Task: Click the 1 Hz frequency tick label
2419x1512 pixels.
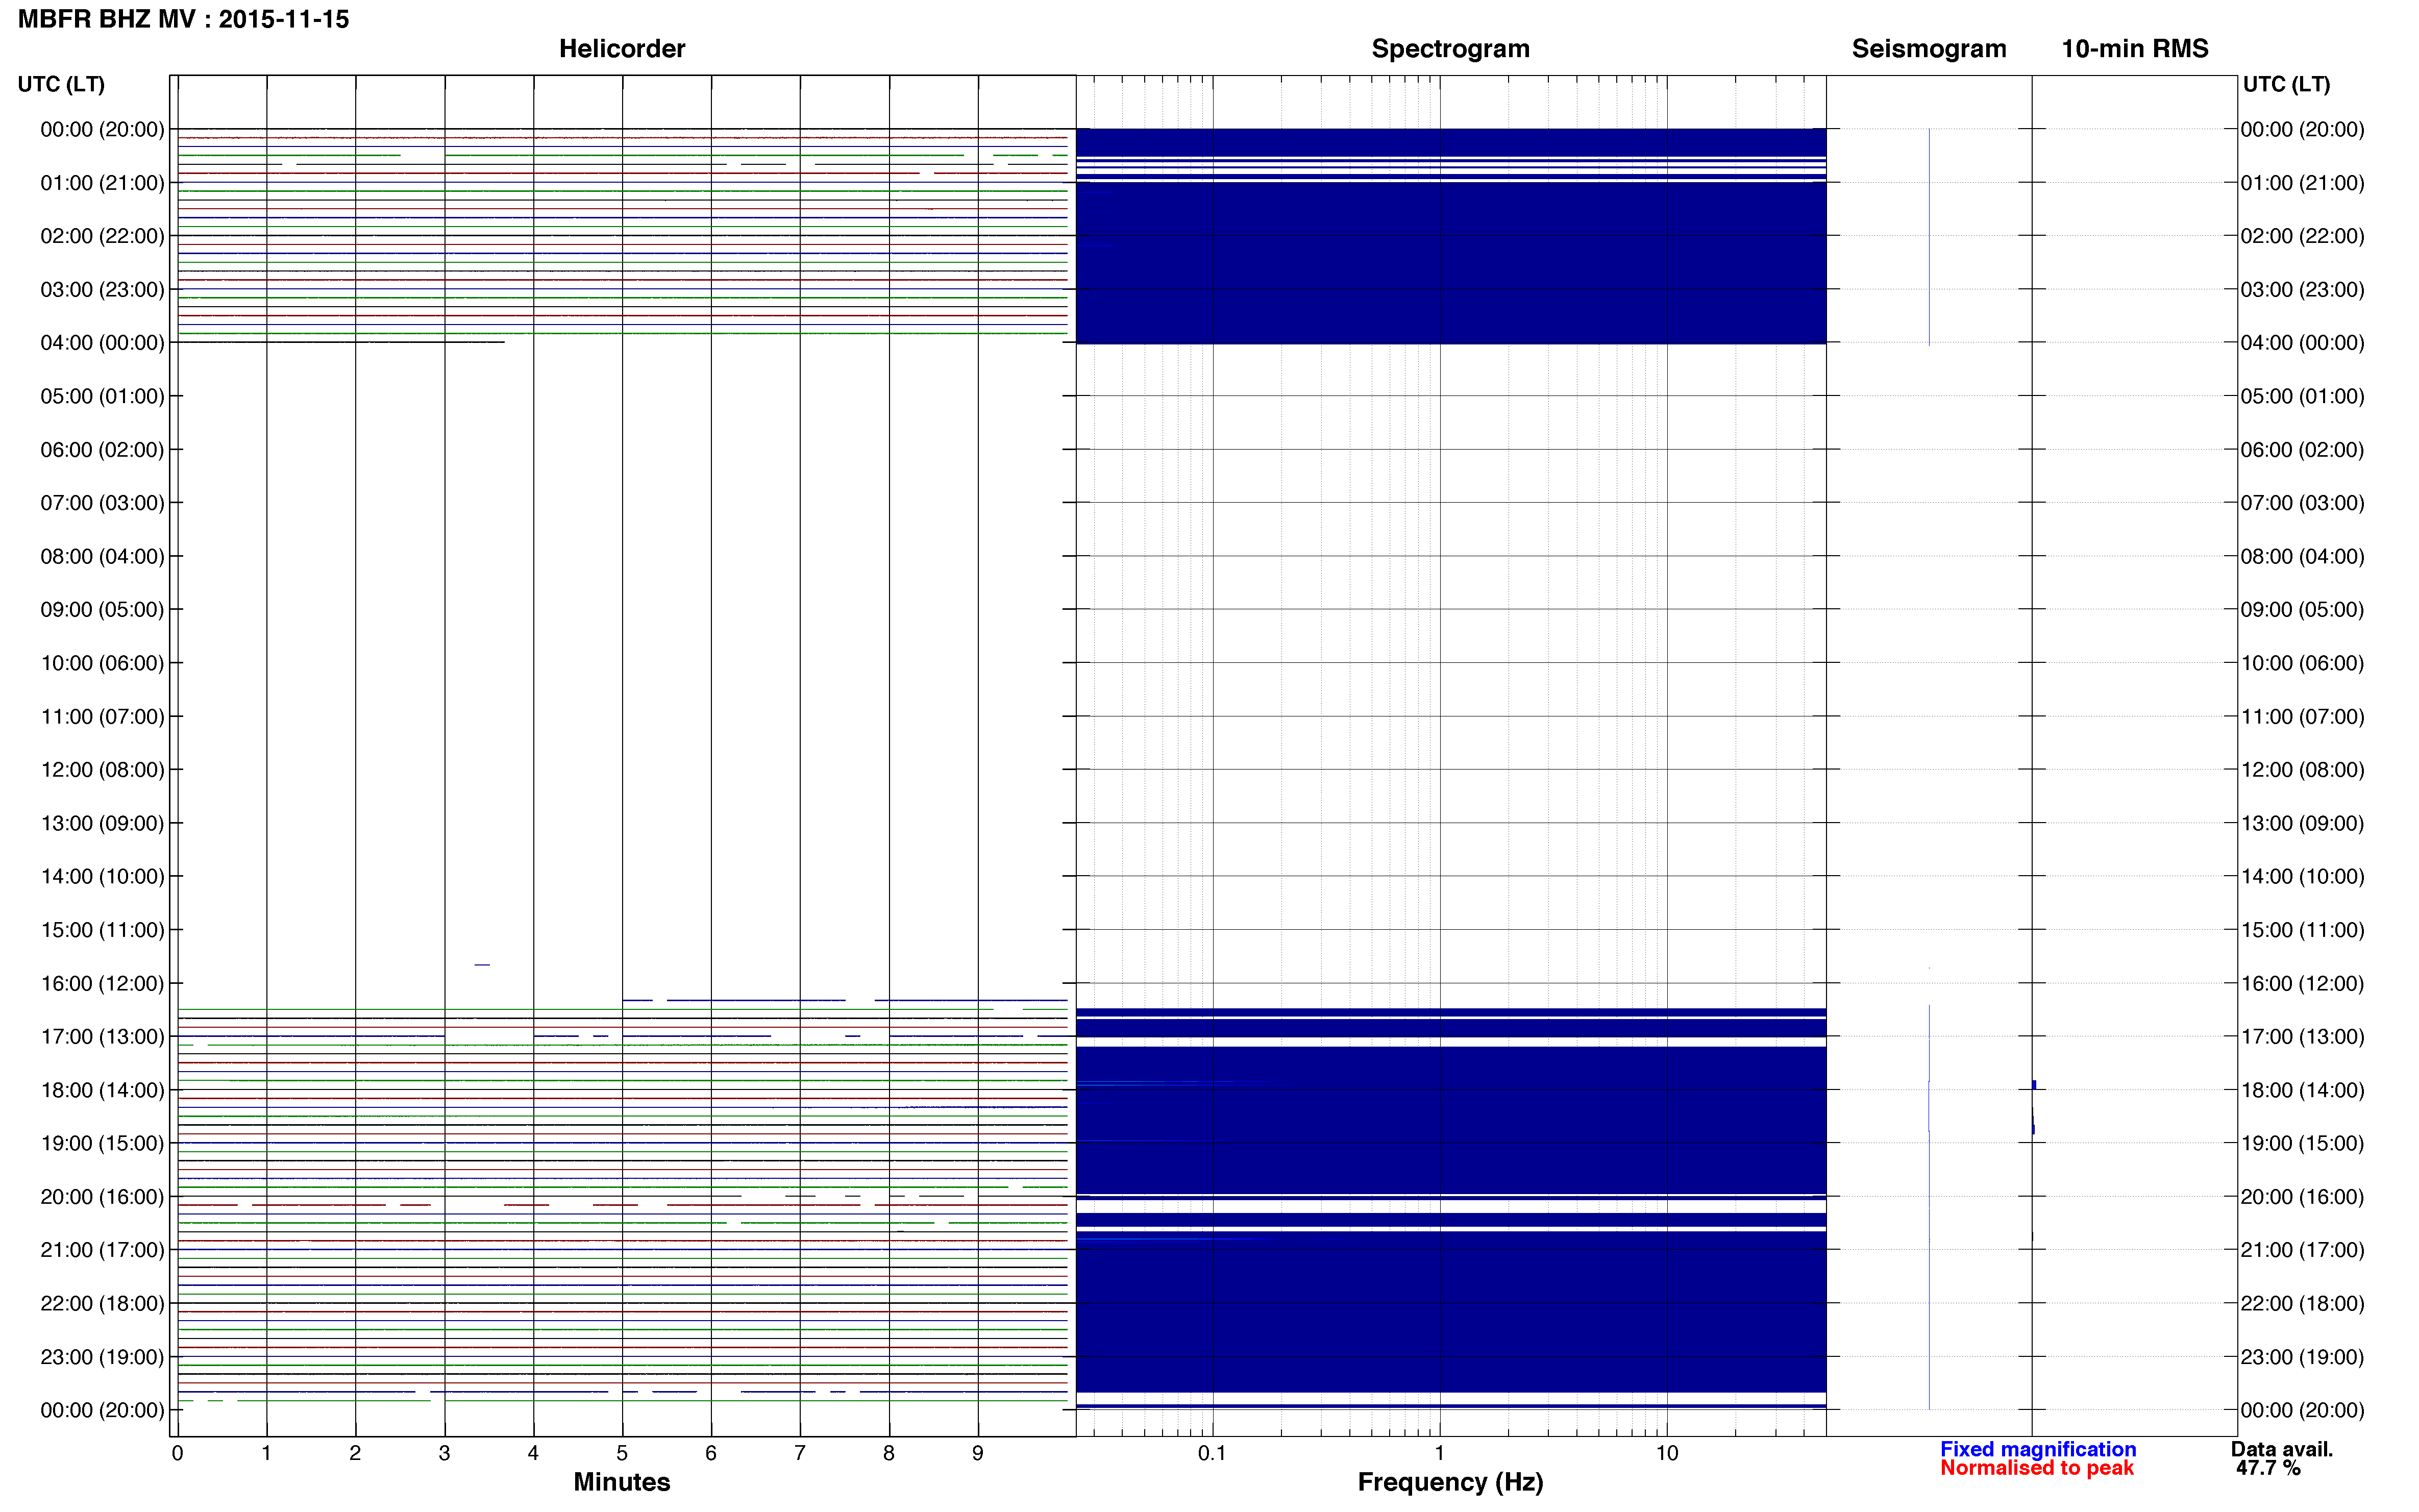Action: click(1439, 1454)
